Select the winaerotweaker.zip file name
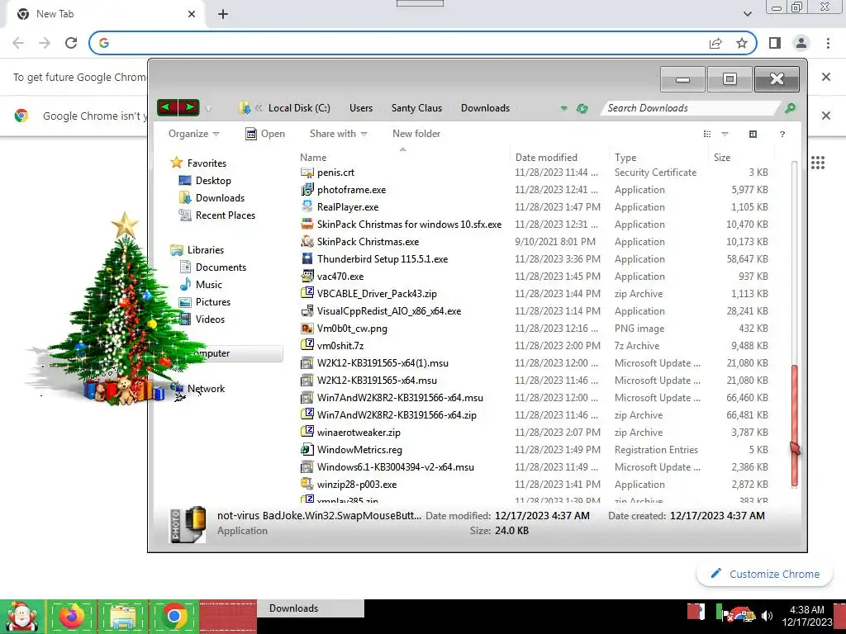This screenshot has width=846, height=634. tap(359, 433)
